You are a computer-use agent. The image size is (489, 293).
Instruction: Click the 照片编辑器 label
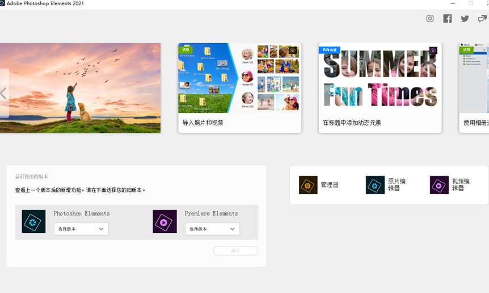click(397, 185)
